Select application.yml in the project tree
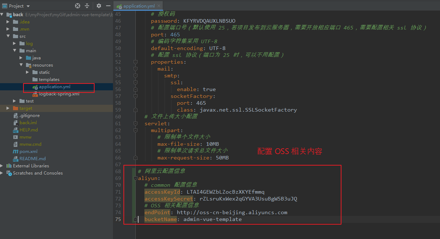 tap(55, 87)
